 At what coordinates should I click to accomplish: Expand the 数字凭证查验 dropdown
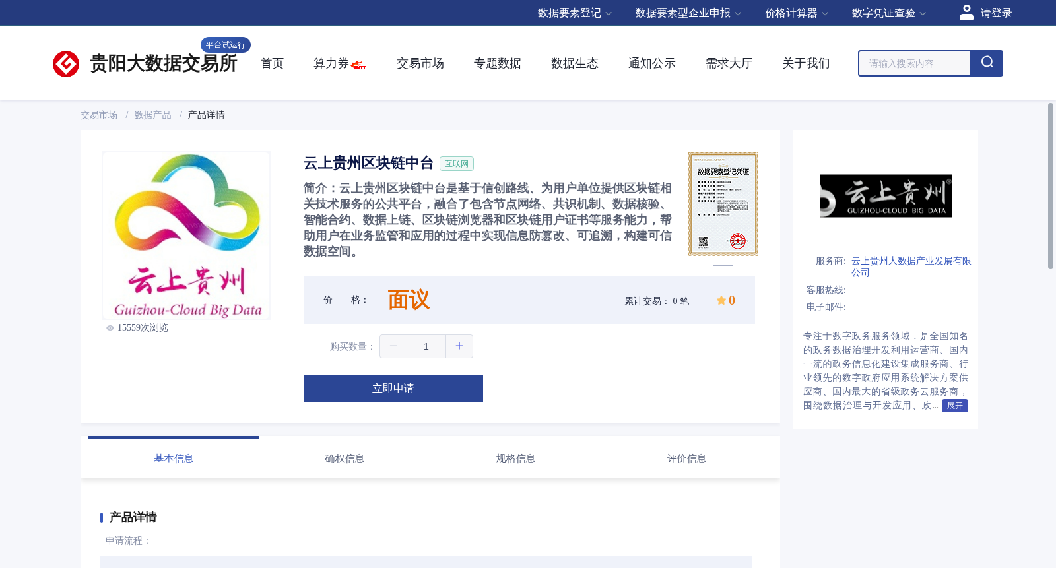tap(889, 13)
